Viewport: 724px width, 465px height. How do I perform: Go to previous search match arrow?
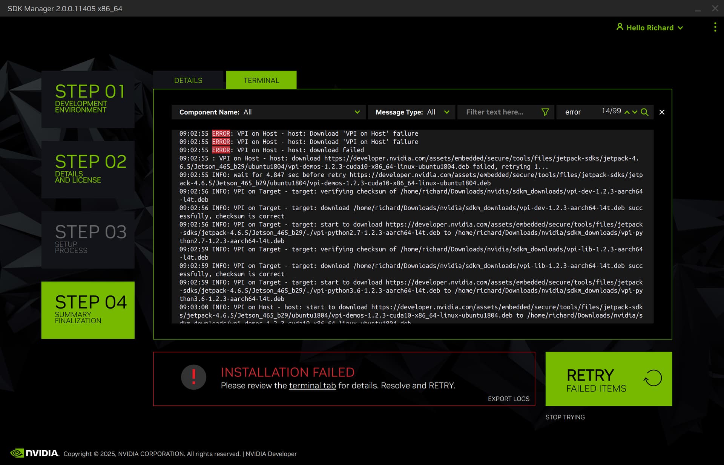[627, 112]
